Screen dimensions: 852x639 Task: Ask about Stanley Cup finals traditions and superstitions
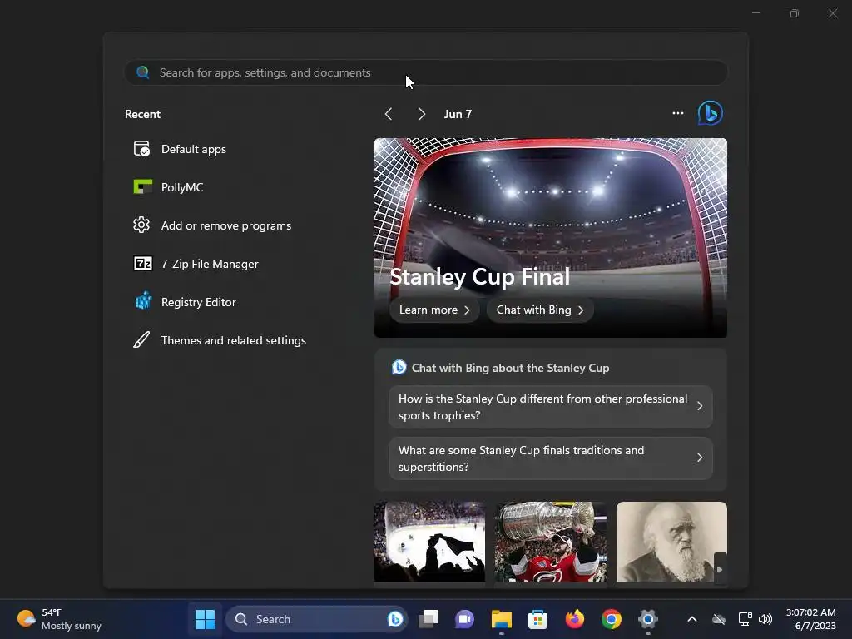551,458
